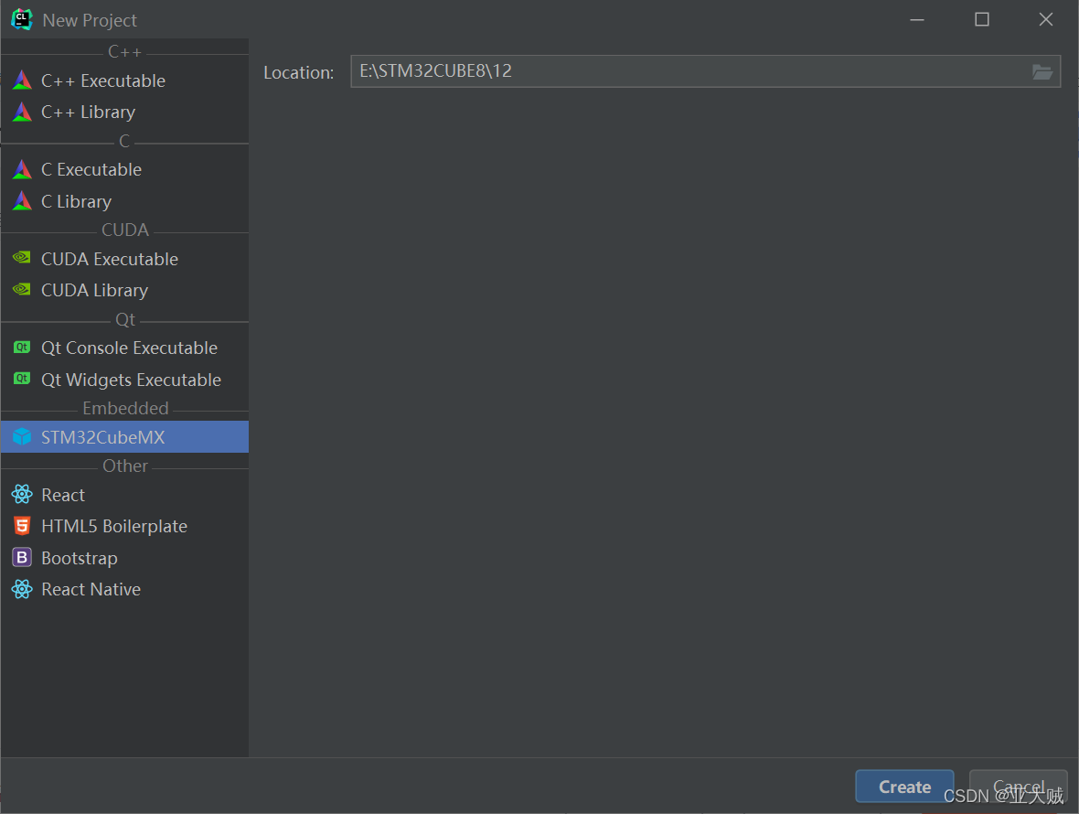This screenshot has height=814, width=1079.
Task: Click the Create button
Action: [x=904, y=787]
